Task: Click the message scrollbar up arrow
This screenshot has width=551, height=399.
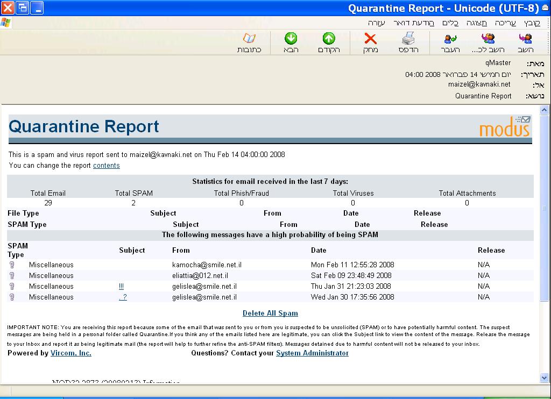Action: click(x=544, y=110)
